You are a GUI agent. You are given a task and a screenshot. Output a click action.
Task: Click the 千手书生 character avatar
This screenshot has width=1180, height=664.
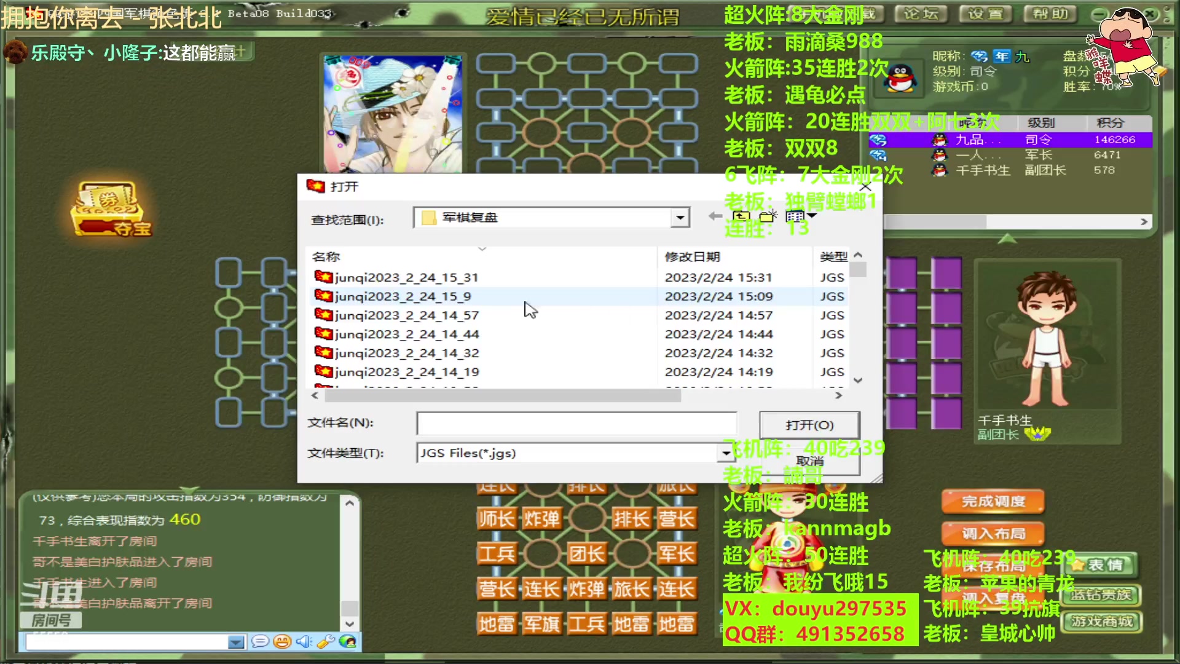(1047, 338)
